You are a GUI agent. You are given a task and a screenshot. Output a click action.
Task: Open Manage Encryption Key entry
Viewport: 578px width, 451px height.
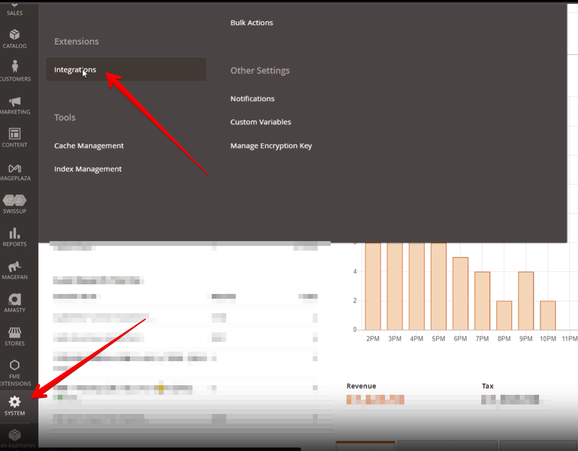pos(271,146)
